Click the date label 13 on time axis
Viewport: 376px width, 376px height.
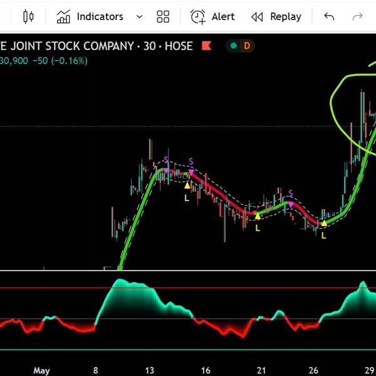click(x=150, y=370)
